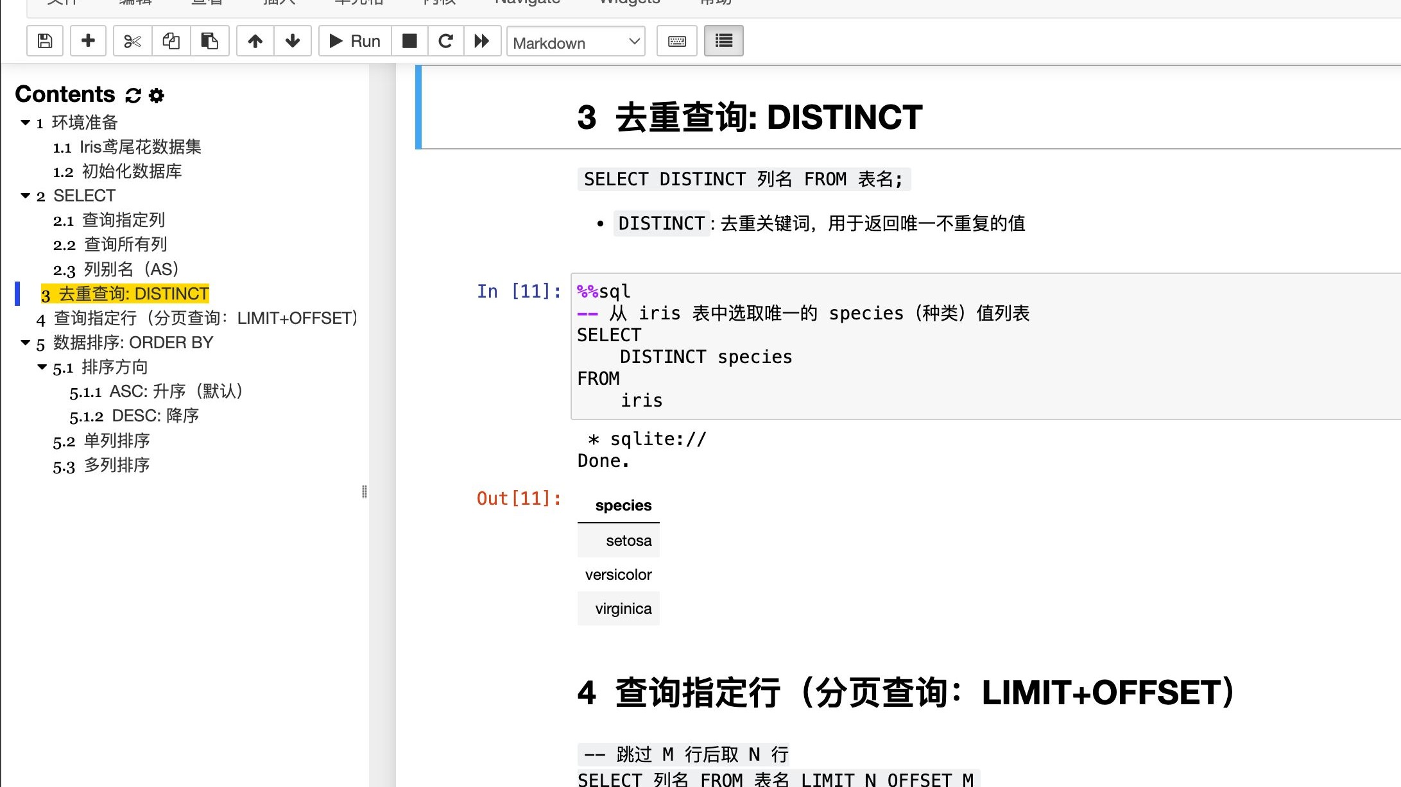Interrupt the kernel with stop icon
1401x787 pixels.
pyautogui.click(x=409, y=41)
